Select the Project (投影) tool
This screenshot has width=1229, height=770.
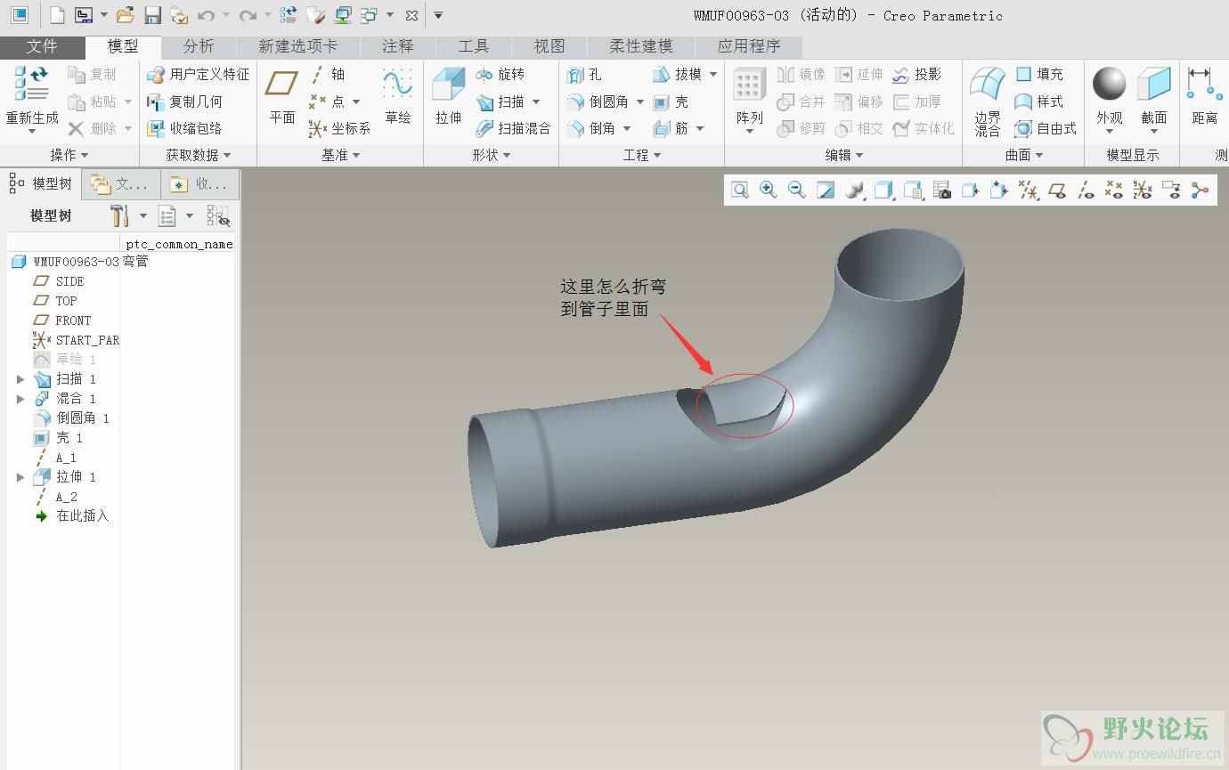point(917,74)
